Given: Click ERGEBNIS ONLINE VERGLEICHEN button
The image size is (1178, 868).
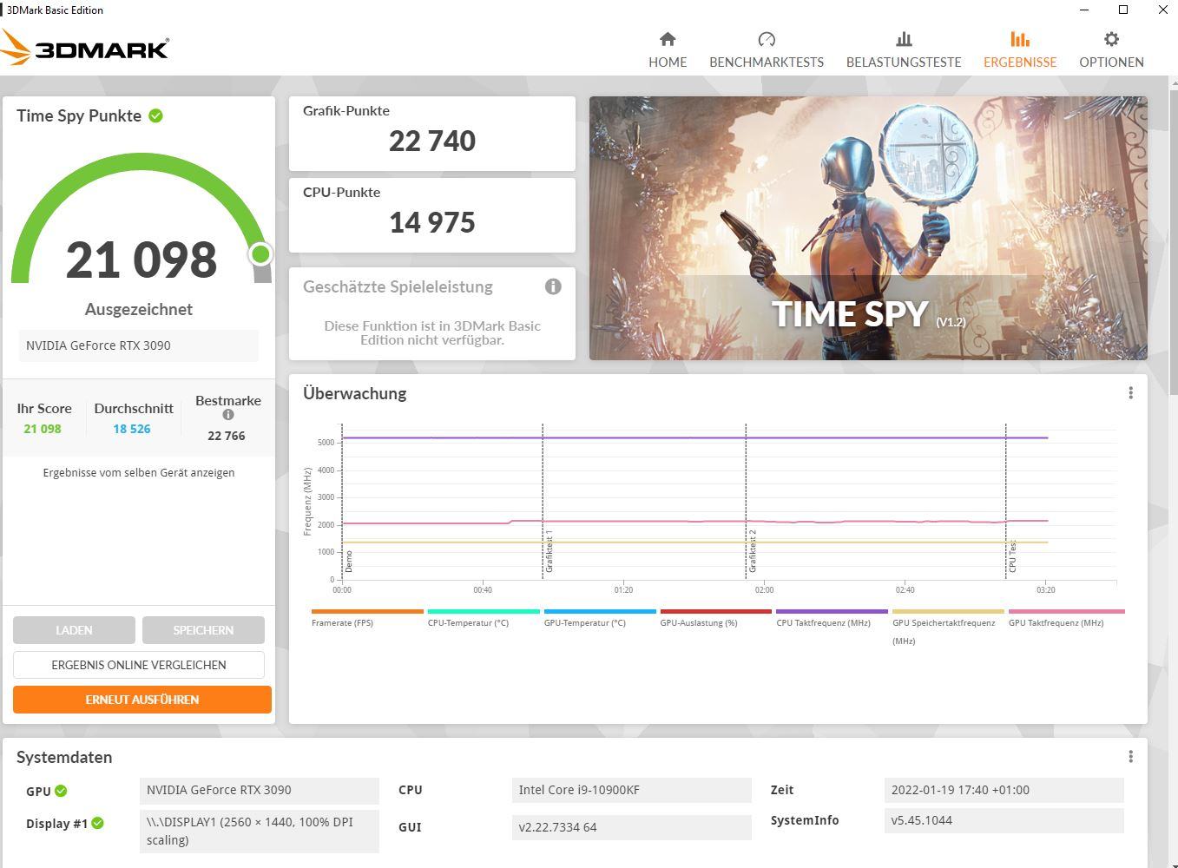Looking at the screenshot, I should 139,665.
